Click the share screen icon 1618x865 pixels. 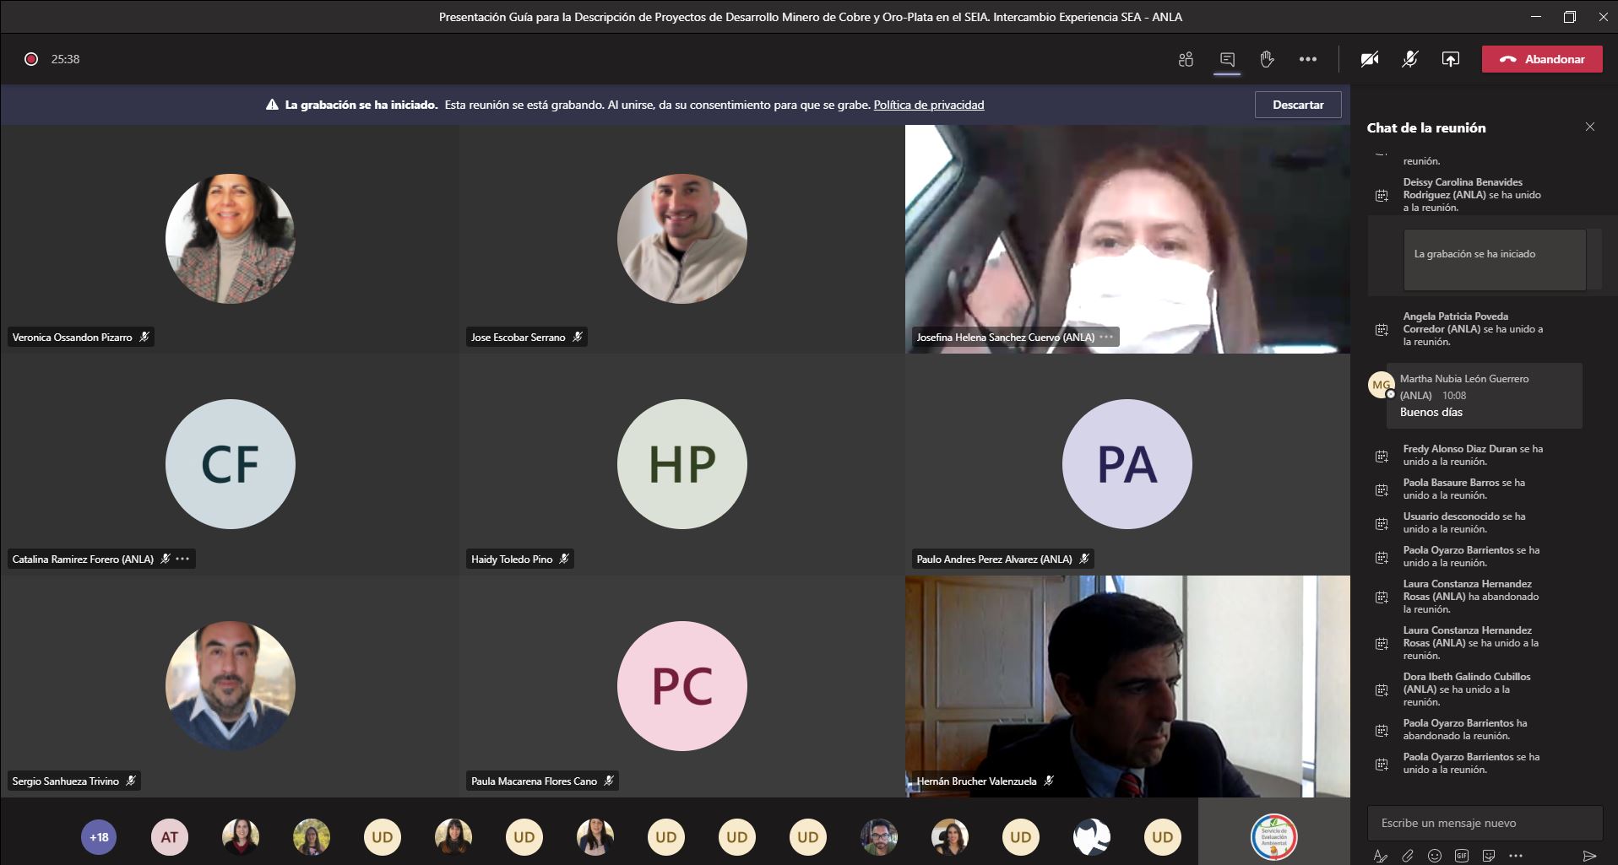[1450, 59]
